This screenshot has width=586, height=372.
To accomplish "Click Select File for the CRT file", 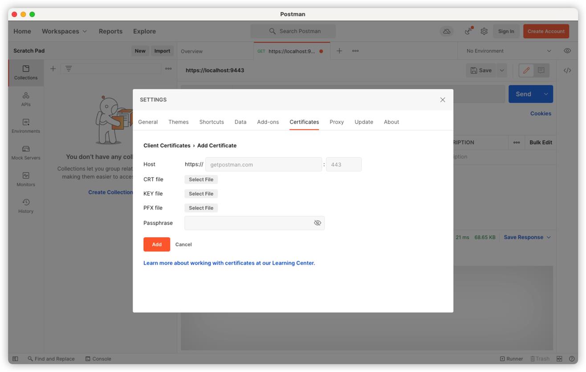I will pyautogui.click(x=201, y=179).
